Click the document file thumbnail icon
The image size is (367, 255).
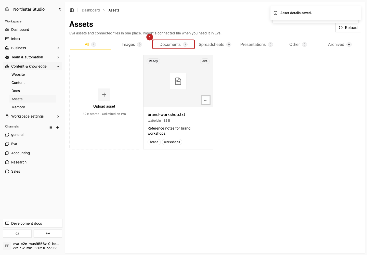178,81
